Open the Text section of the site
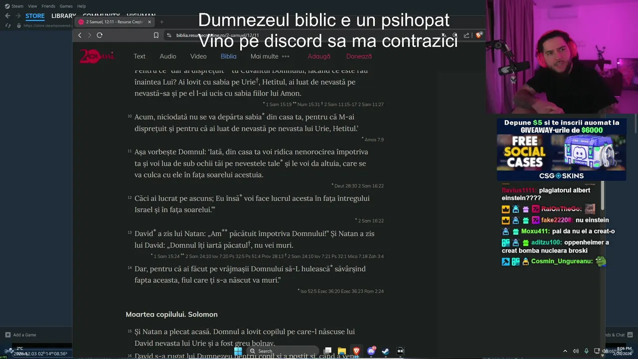The width and height of the screenshot is (638, 359). (x=140, y=56)
